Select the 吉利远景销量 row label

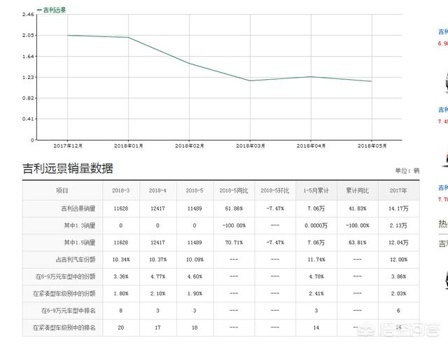(x=78, y=209)
